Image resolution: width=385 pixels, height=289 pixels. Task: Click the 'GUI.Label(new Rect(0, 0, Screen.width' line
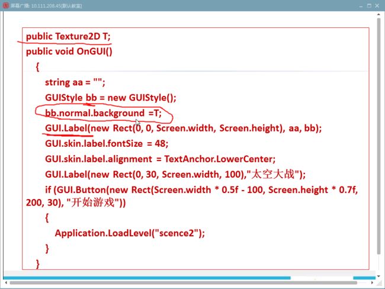click(183, 128)
